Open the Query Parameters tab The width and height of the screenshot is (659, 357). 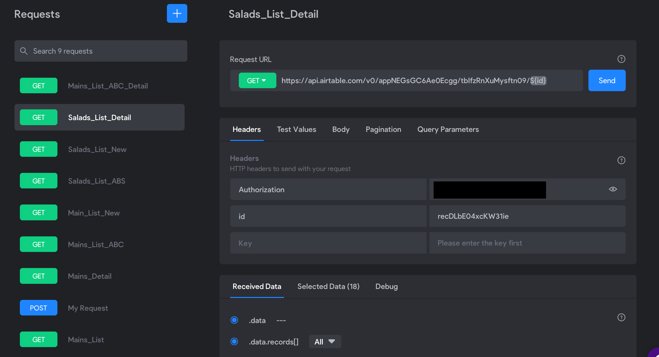(x=448, y=129)
